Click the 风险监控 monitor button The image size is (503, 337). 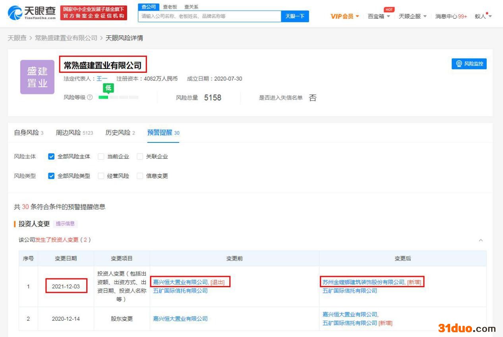click(469, 64)
